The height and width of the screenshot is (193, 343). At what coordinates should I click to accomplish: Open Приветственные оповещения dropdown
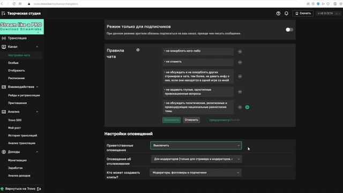point(196,145)
